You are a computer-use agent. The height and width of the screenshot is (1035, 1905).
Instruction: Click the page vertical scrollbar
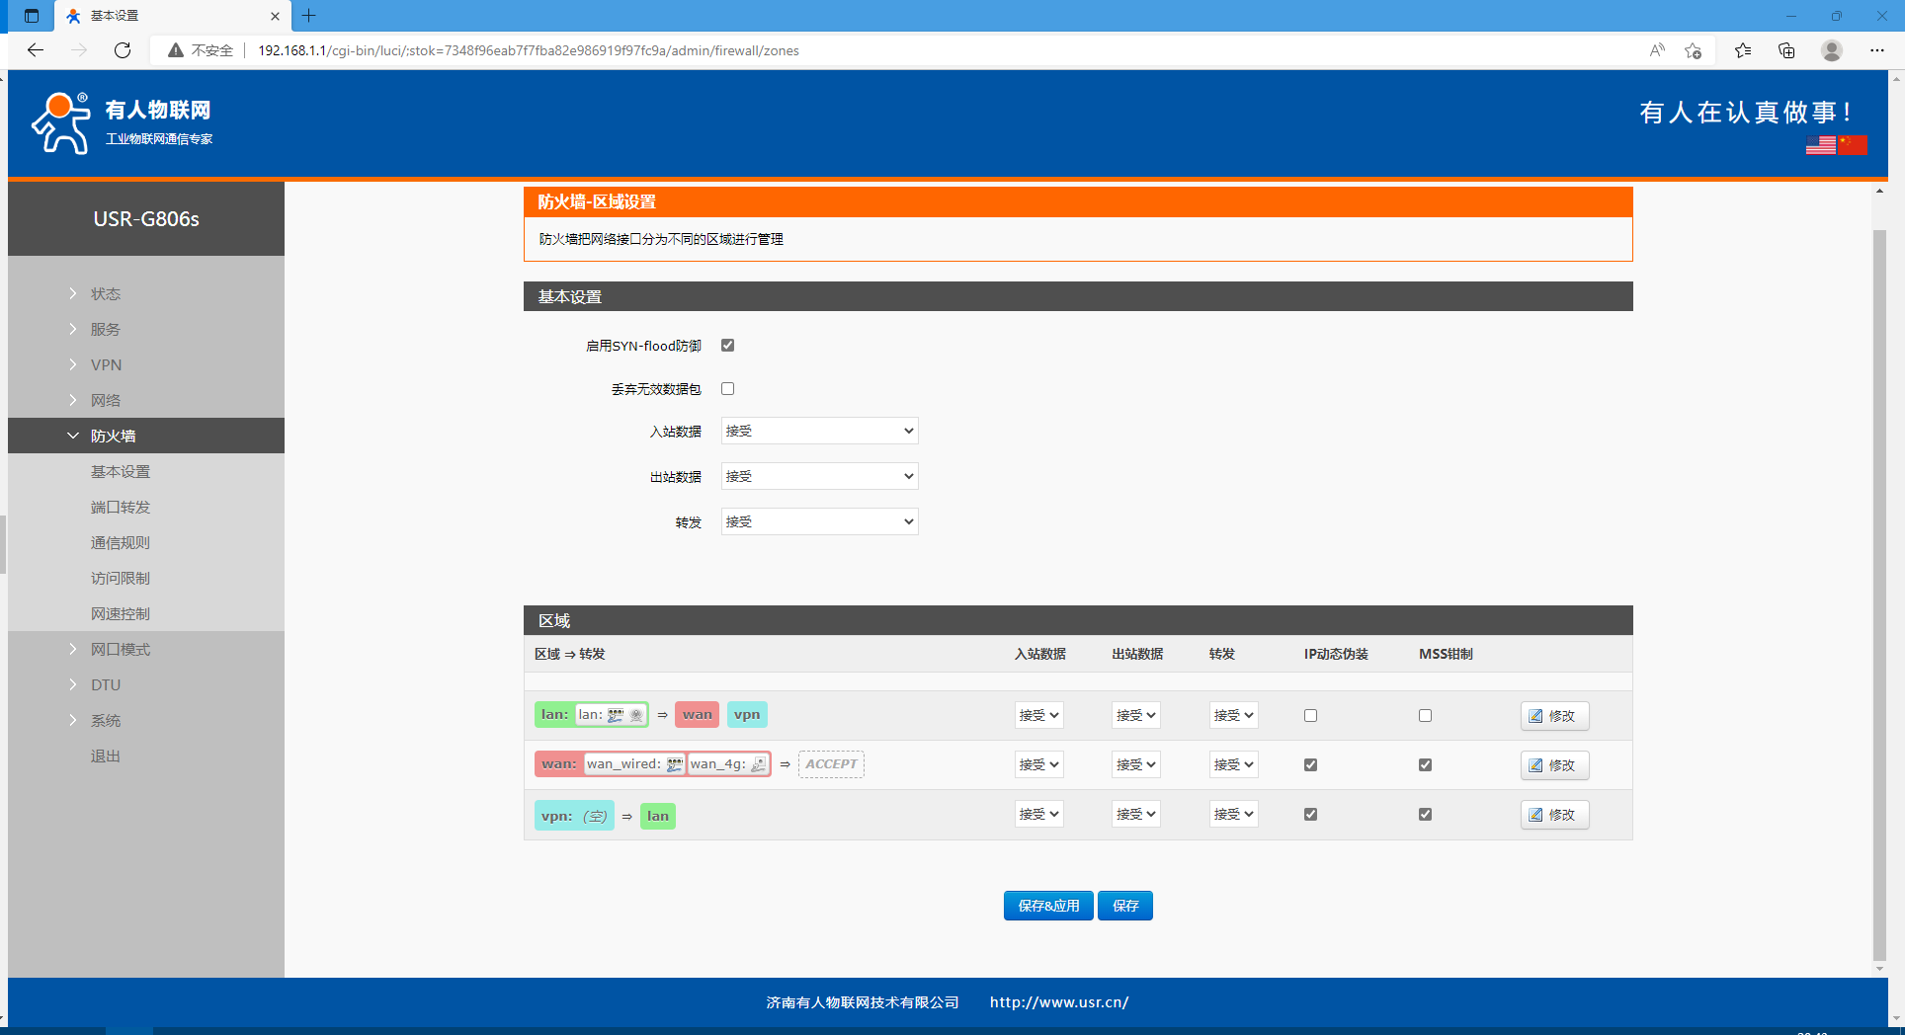pos(1879,593)
